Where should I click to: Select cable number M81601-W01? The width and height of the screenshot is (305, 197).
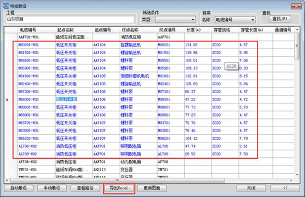(29, 76)
